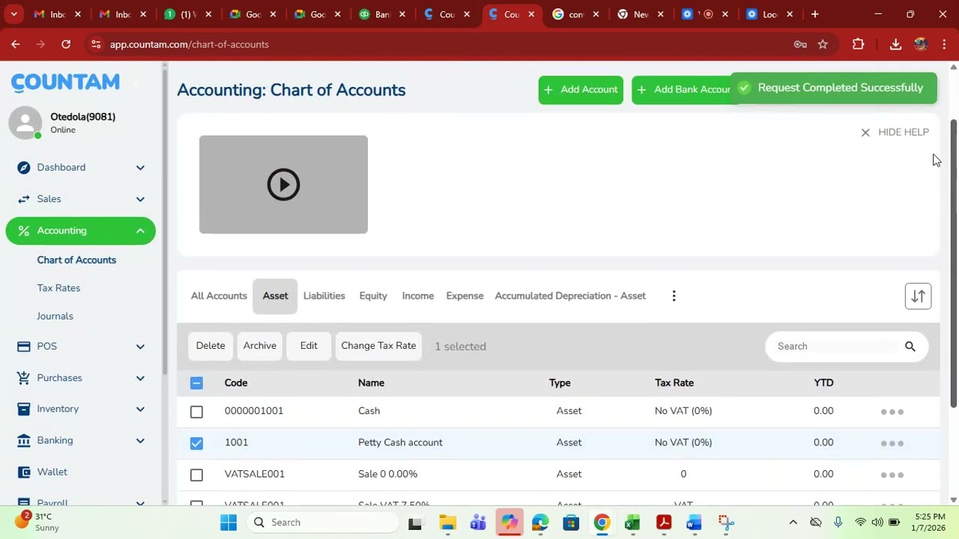
Task: Expand the Dashboard menu chevron
Action: [x=140, y=168]
